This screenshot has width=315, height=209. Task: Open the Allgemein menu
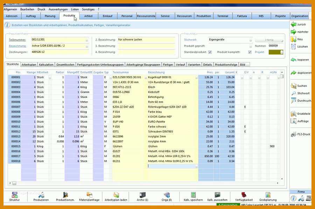point(10,9)
